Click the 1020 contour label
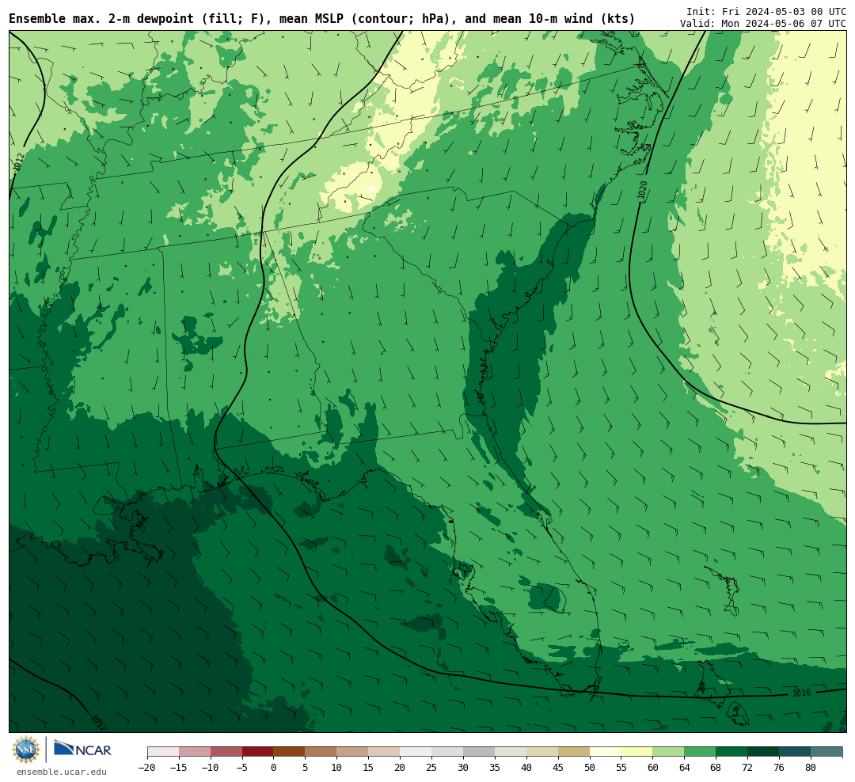This screenshot has height=782, width=855. point(643,190)
